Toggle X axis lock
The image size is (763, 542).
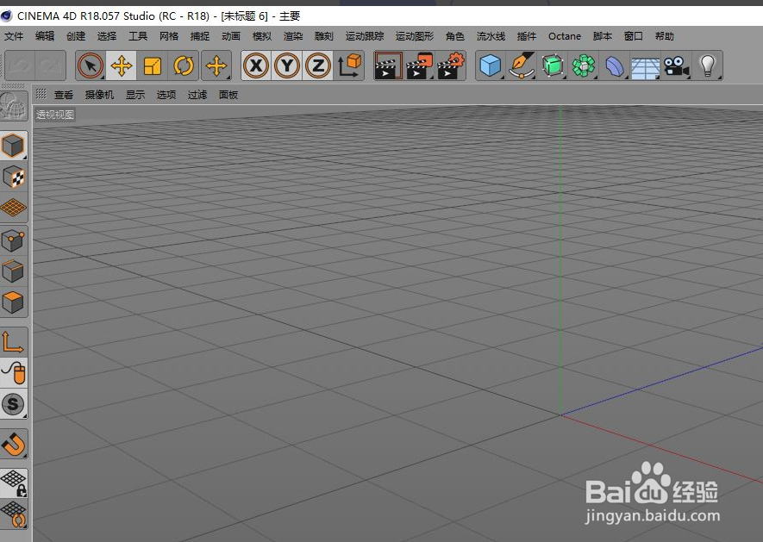pos(256,65)
